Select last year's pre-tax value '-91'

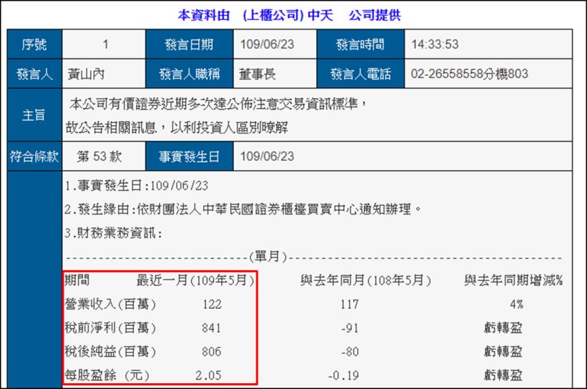point(350,328)
